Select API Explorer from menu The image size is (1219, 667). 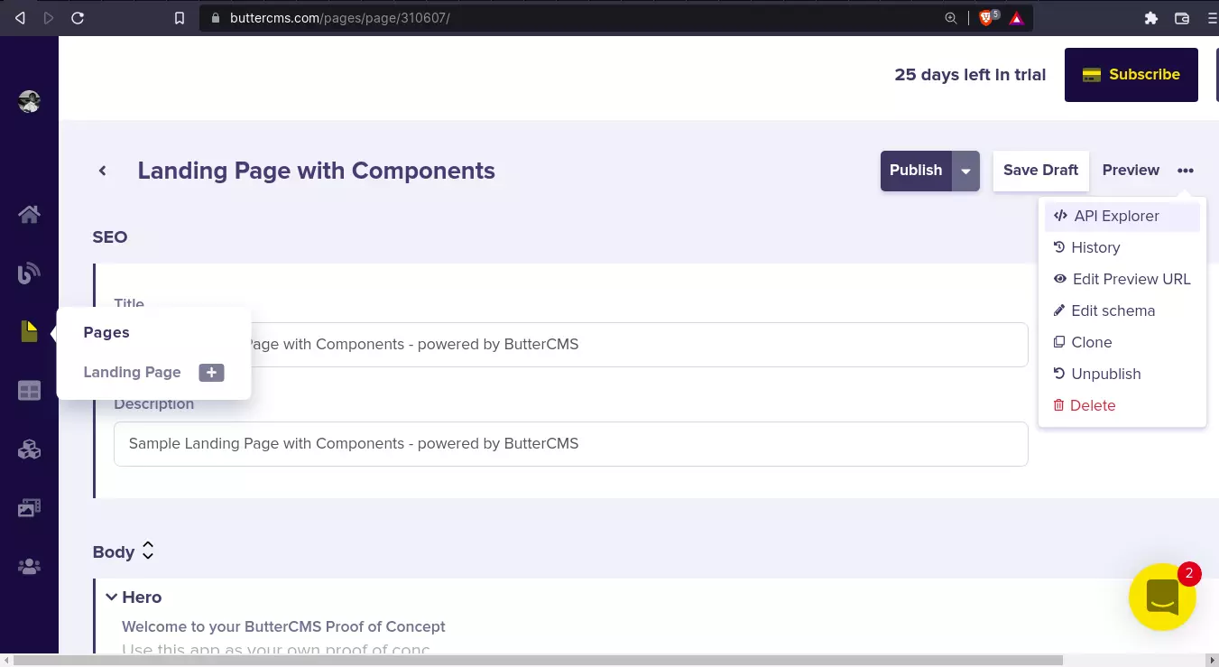[x=1122, y=216]
